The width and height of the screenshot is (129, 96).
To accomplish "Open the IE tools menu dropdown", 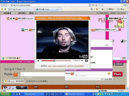I will [x=122, y=9].
